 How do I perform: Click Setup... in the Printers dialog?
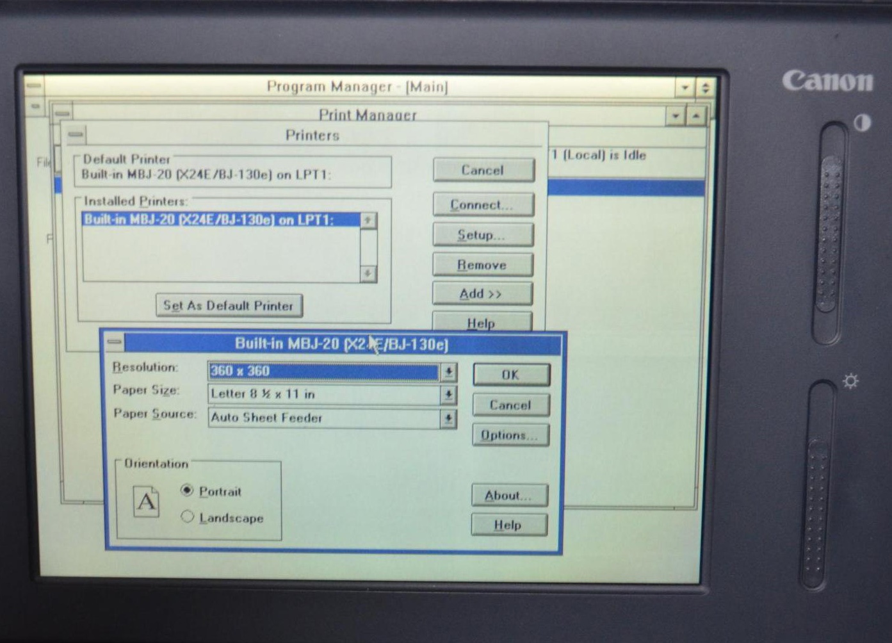[483, 235]
